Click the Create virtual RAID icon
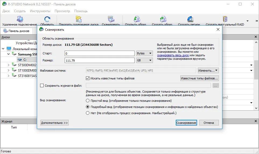The height and width of the screenshot is (154, 259). pyautogui.click(x=225, y=19)
